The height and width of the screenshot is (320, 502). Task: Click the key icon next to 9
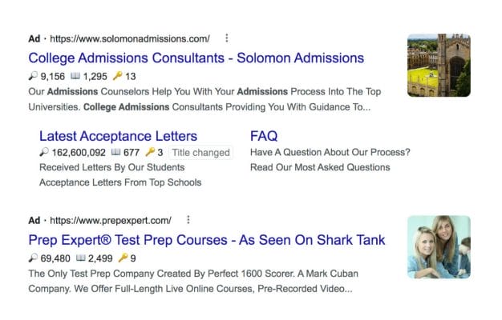(123, 258)
